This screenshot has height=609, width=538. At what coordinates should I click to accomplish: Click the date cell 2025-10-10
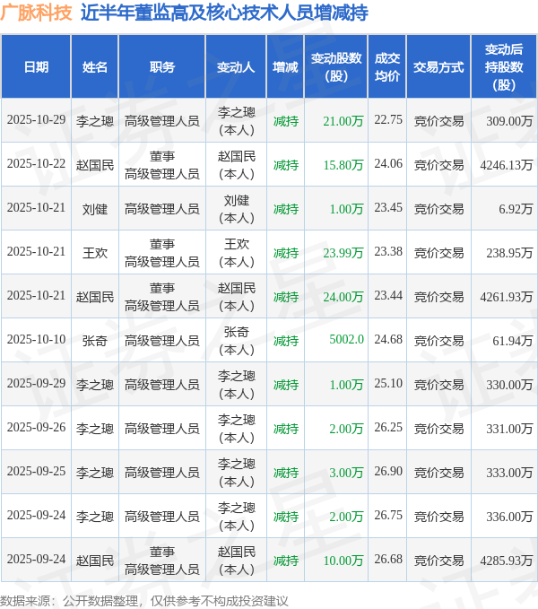(x=36, y=339)
